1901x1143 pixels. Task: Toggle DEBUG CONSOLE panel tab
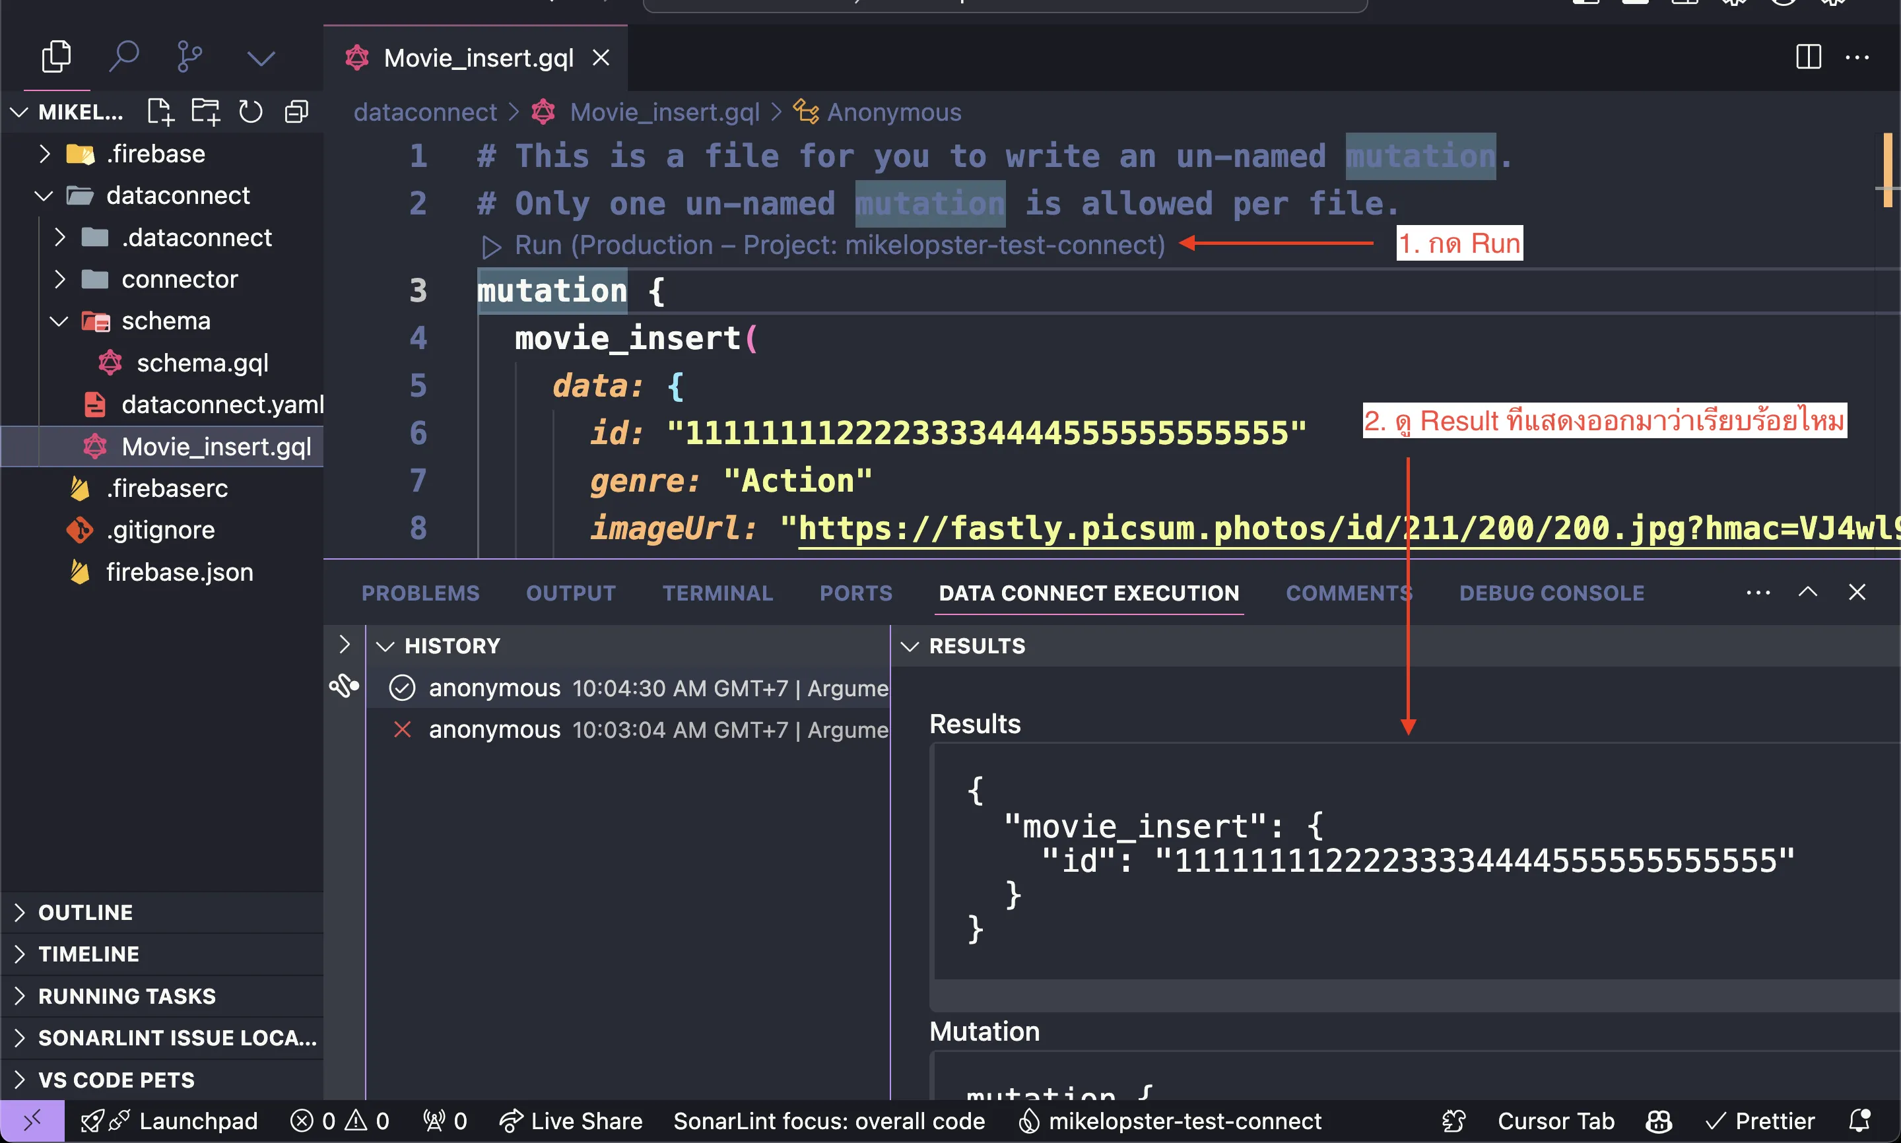pyautogui.click(x=1551, y=593)
